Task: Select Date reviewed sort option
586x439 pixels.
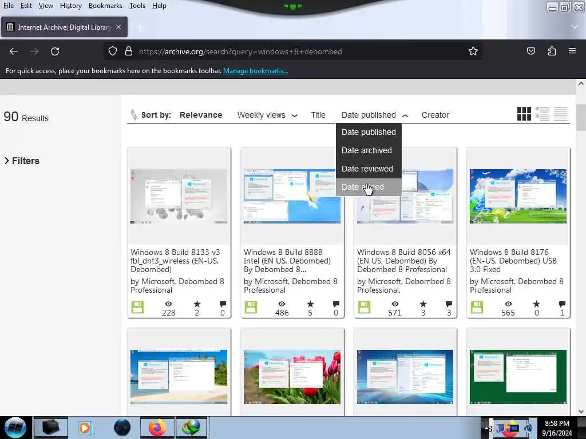Action: 369,169
